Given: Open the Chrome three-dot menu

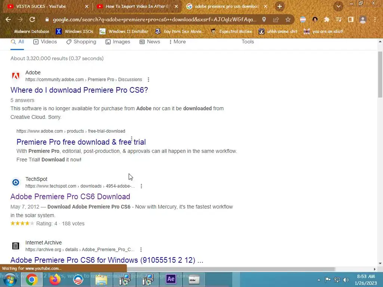Looking at the screenshot, I should (x=375, y=19).
